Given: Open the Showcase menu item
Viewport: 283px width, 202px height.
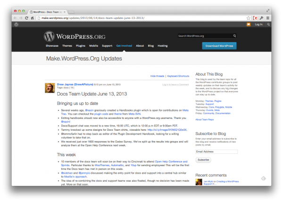Looking at the screenshot, I should (x=52, y=46).
